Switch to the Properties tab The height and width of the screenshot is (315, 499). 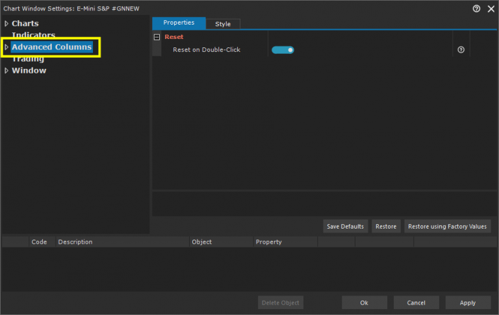click(179, 23)
